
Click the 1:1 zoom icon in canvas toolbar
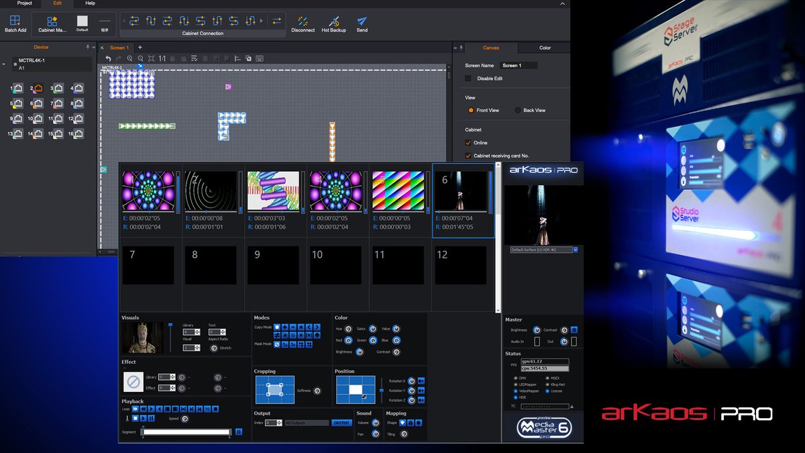[162, 58]
